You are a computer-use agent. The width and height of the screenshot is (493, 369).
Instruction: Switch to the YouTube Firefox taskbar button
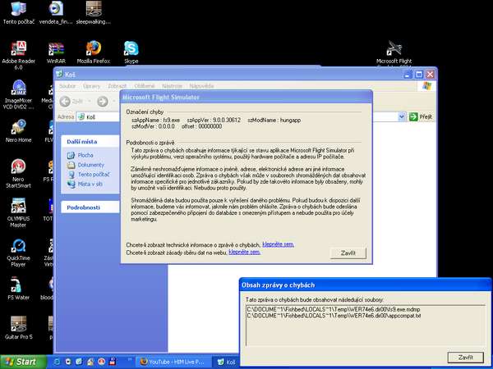pyautogui.click(x=173, y=362)
